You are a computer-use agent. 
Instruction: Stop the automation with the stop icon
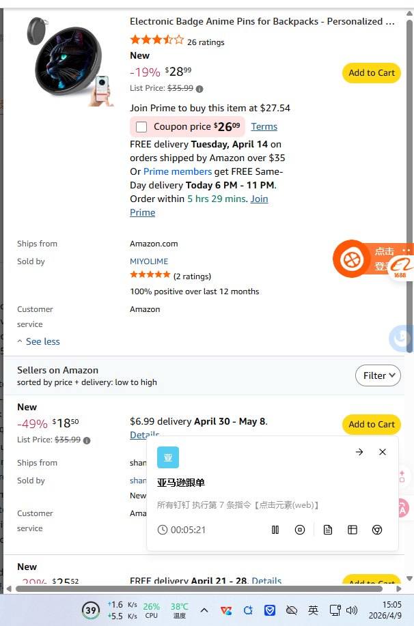click(x=300, y=530)
